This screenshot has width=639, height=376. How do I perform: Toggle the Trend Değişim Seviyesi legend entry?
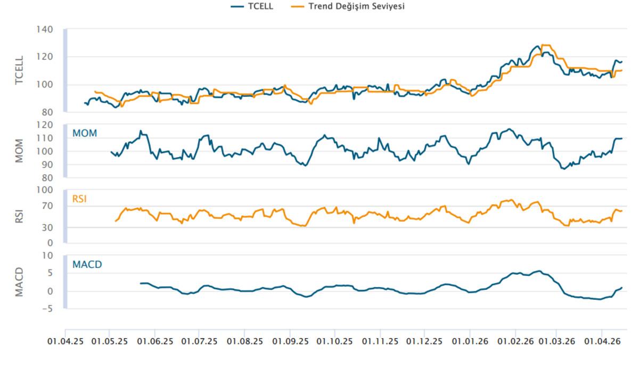[357, 6]
